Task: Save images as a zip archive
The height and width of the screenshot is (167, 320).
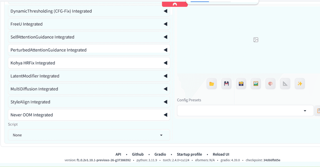Action: click(241, 83)
